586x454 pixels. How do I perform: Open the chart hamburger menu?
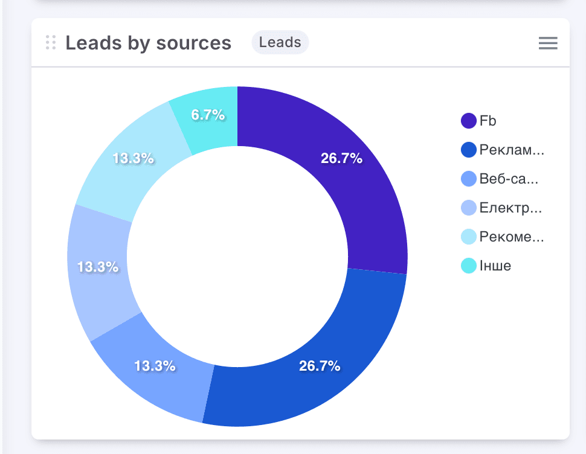click(548, 43)
